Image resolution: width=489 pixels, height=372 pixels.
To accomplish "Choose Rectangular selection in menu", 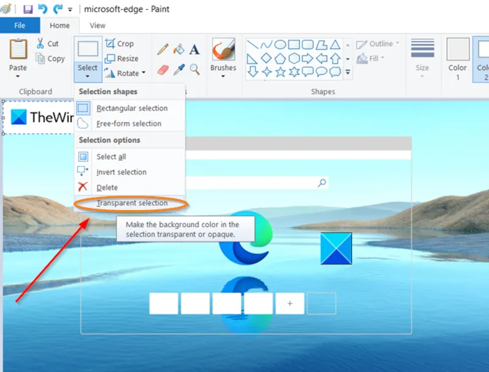I will [x=130, y=108].
